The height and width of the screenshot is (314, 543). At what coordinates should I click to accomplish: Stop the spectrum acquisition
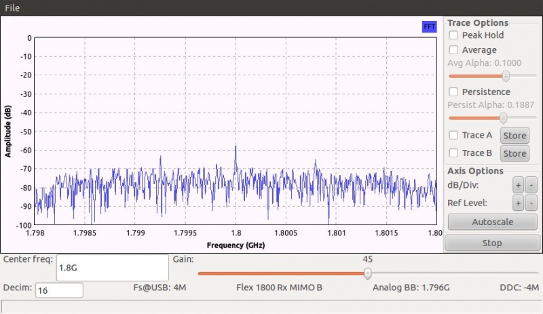click(x=492, y=243)
